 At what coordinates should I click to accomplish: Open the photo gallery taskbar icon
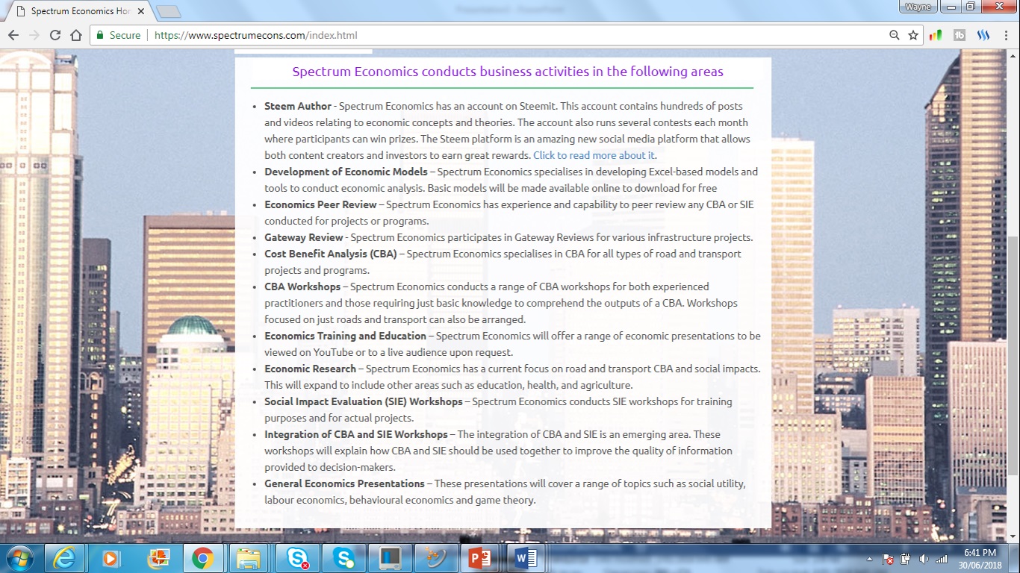pyautogui.click(x=158, y=558)
